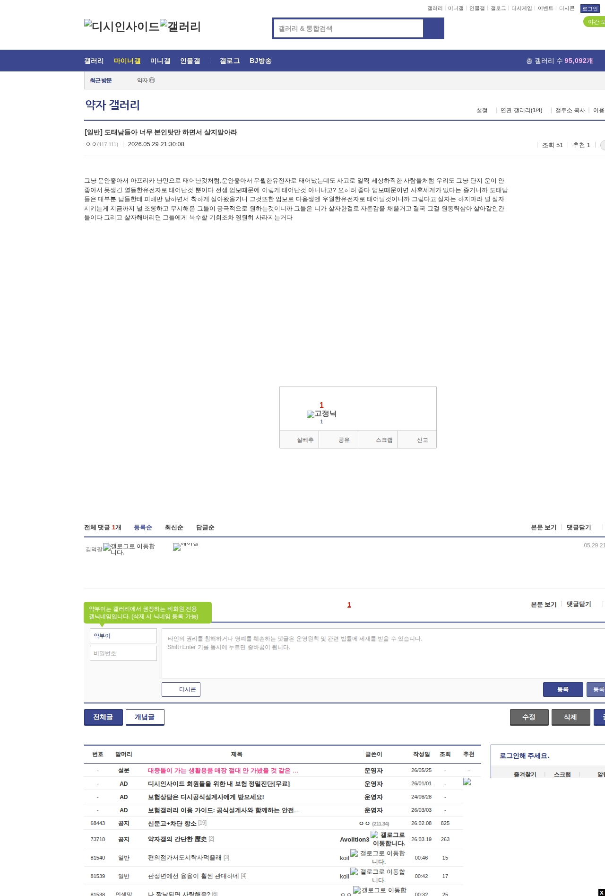Click commenter name 김덕팔
This screenshot has width=605, height=896.
point(94,549)
